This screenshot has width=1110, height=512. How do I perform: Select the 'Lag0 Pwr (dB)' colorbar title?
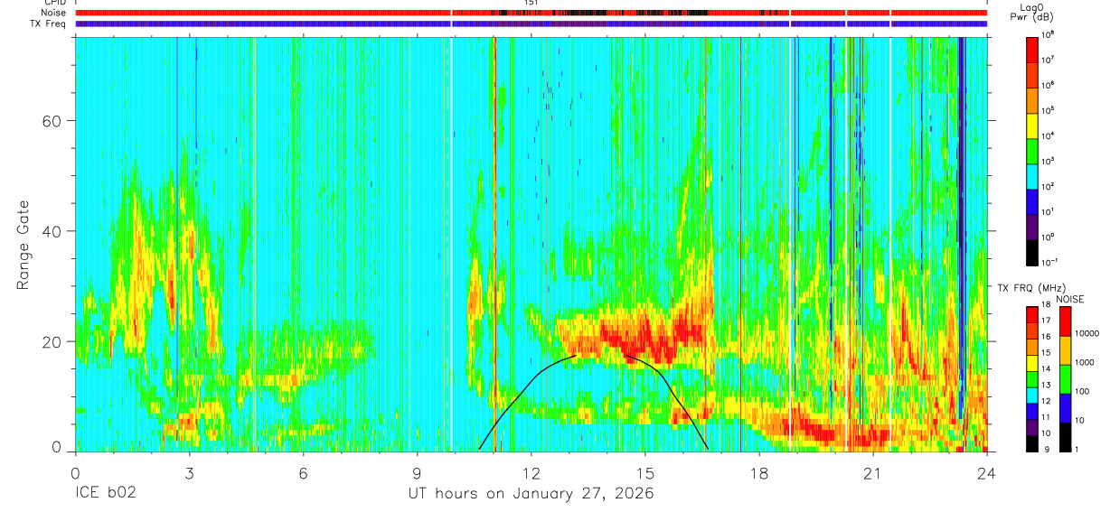coord(1032,13)
